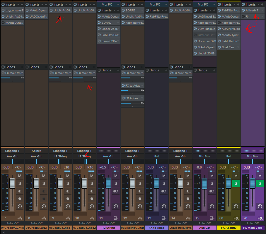Open the FX to Adap send menu
This screenshot has width=266, height=234.
point(142,86)
